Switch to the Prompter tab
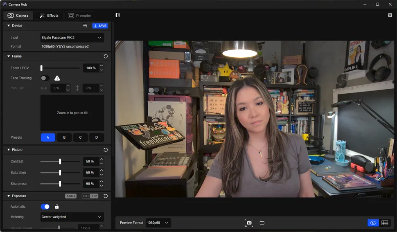Image resolution: width=397 pixels, height=232 pixels. pyautogui.click(x=79, y=16)
